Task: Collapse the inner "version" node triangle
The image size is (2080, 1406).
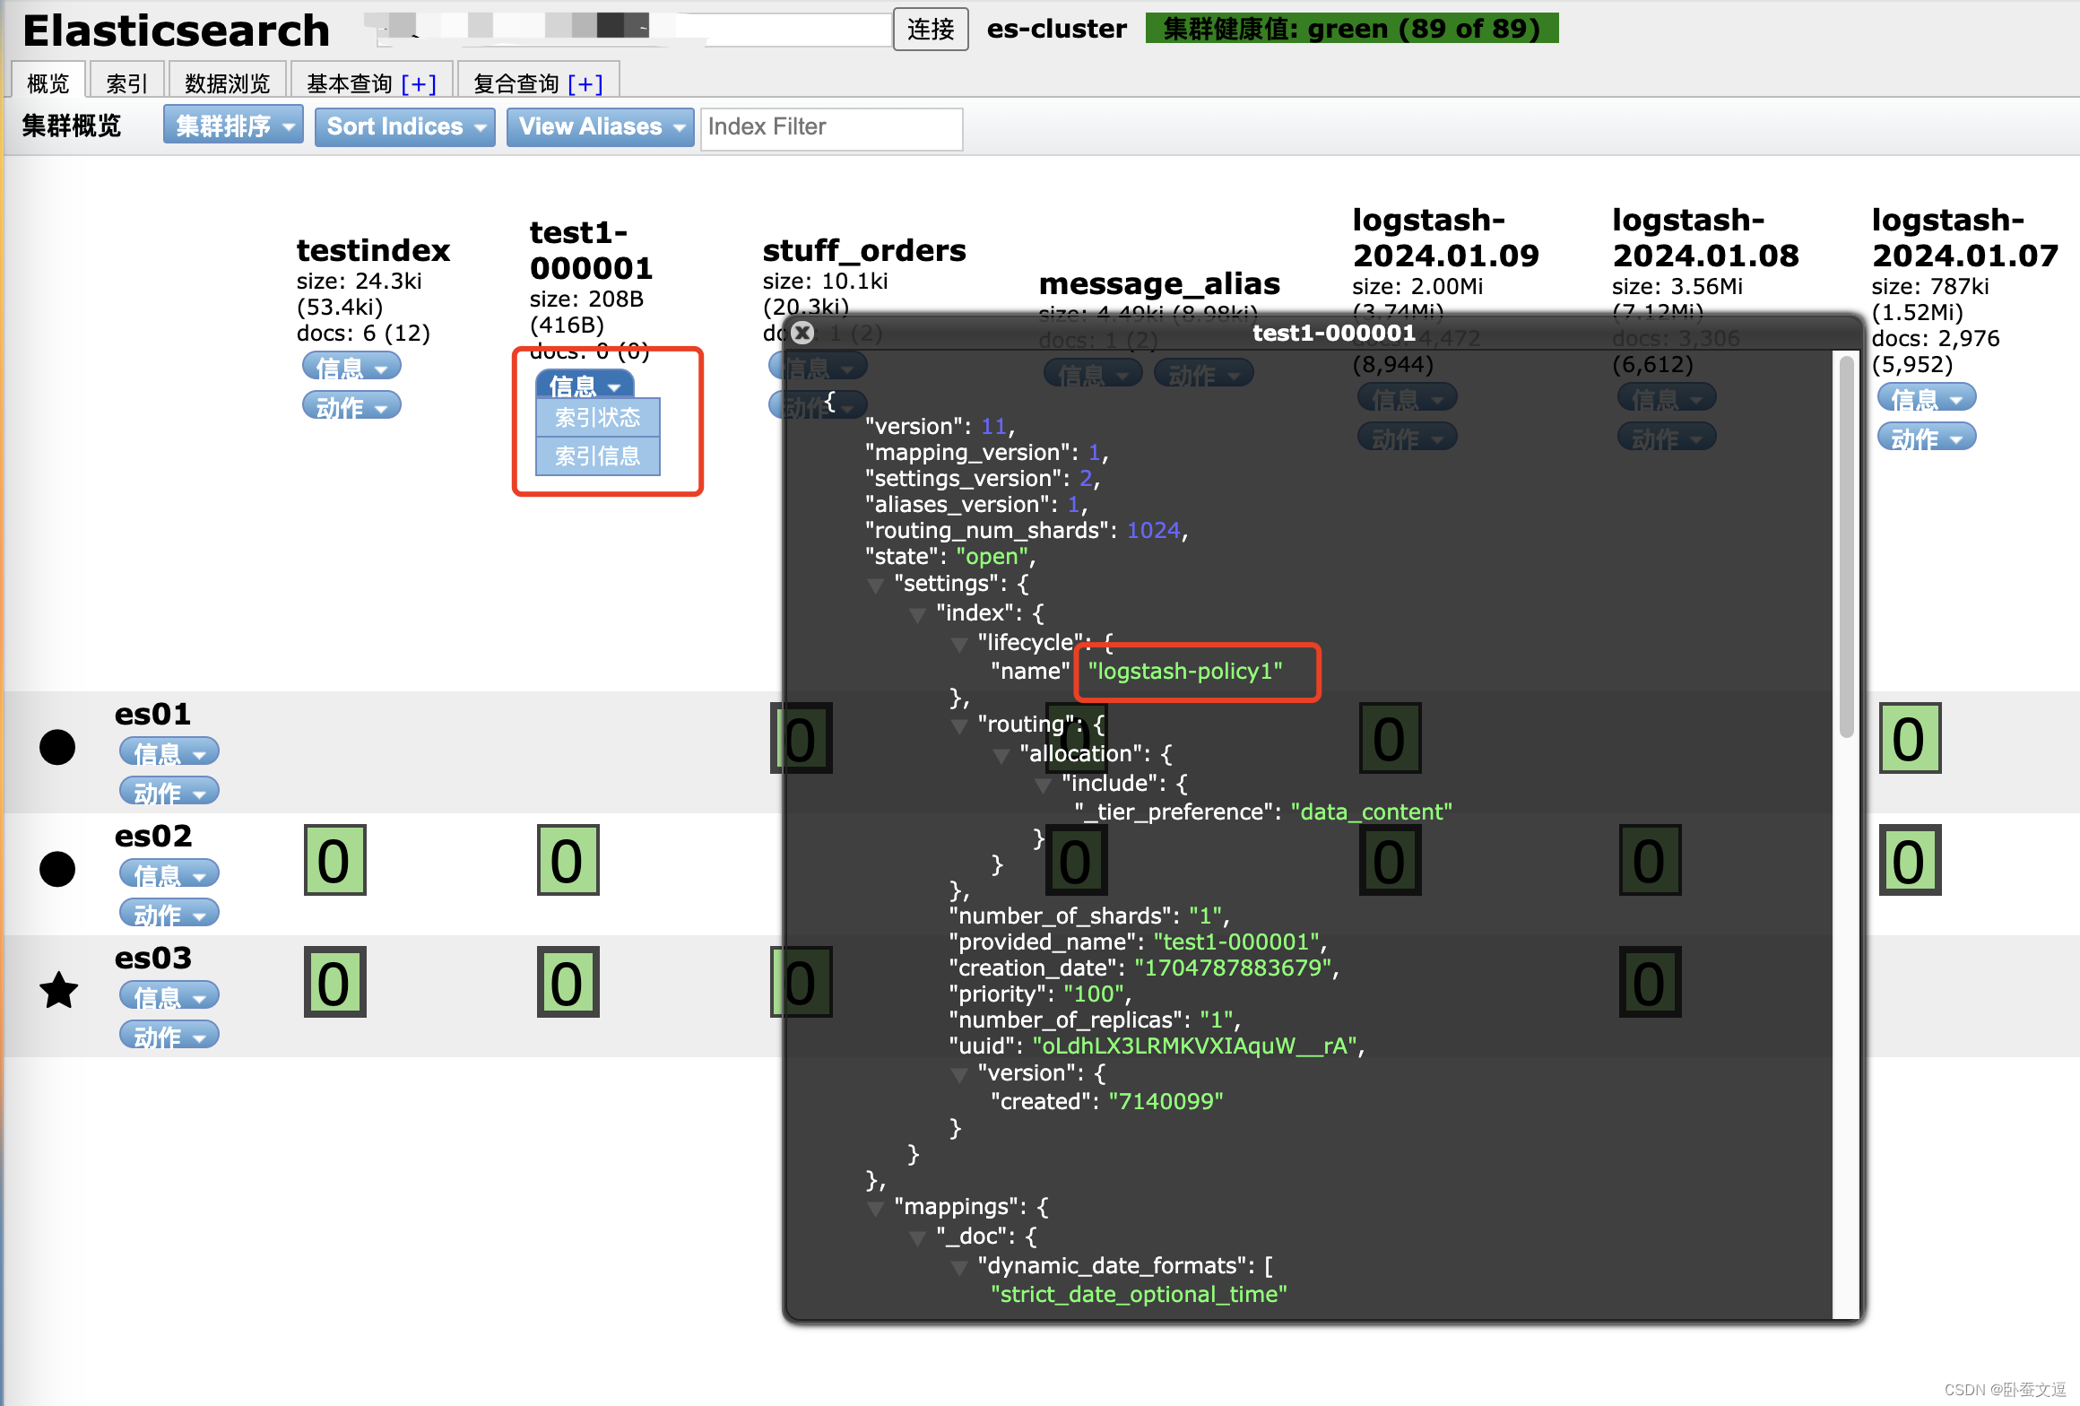Action: tap(959, 1075)
